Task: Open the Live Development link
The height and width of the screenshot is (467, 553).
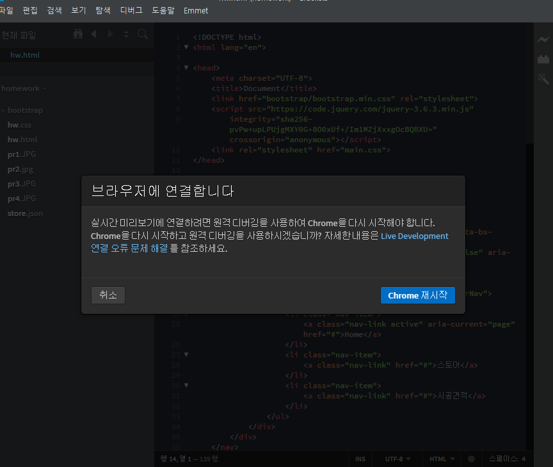Action: click(414, 236)
